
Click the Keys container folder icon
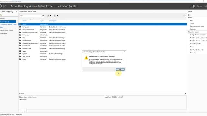tap(20, 38)
